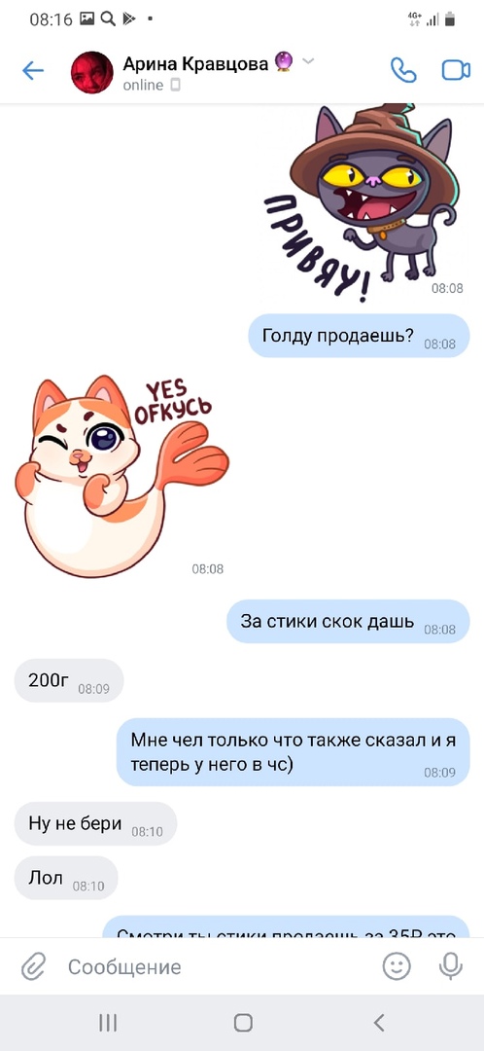Select the За стики скок дашь message

(348, 621)
